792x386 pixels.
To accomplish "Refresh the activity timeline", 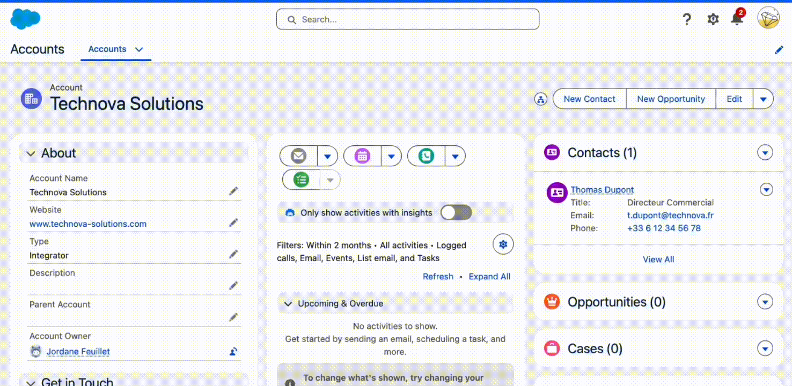I will 438,277.
